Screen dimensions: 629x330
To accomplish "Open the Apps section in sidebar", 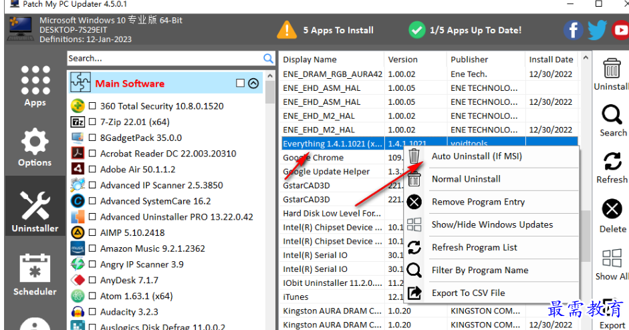I will click(35, 86).
